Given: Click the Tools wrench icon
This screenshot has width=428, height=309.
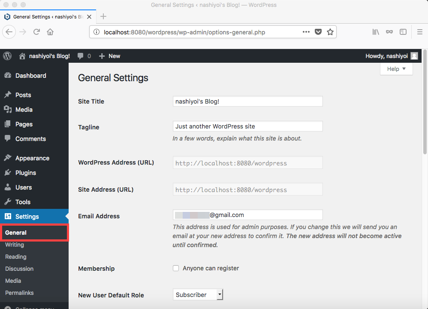Looking at the screenshot, I should coord(8,202).
